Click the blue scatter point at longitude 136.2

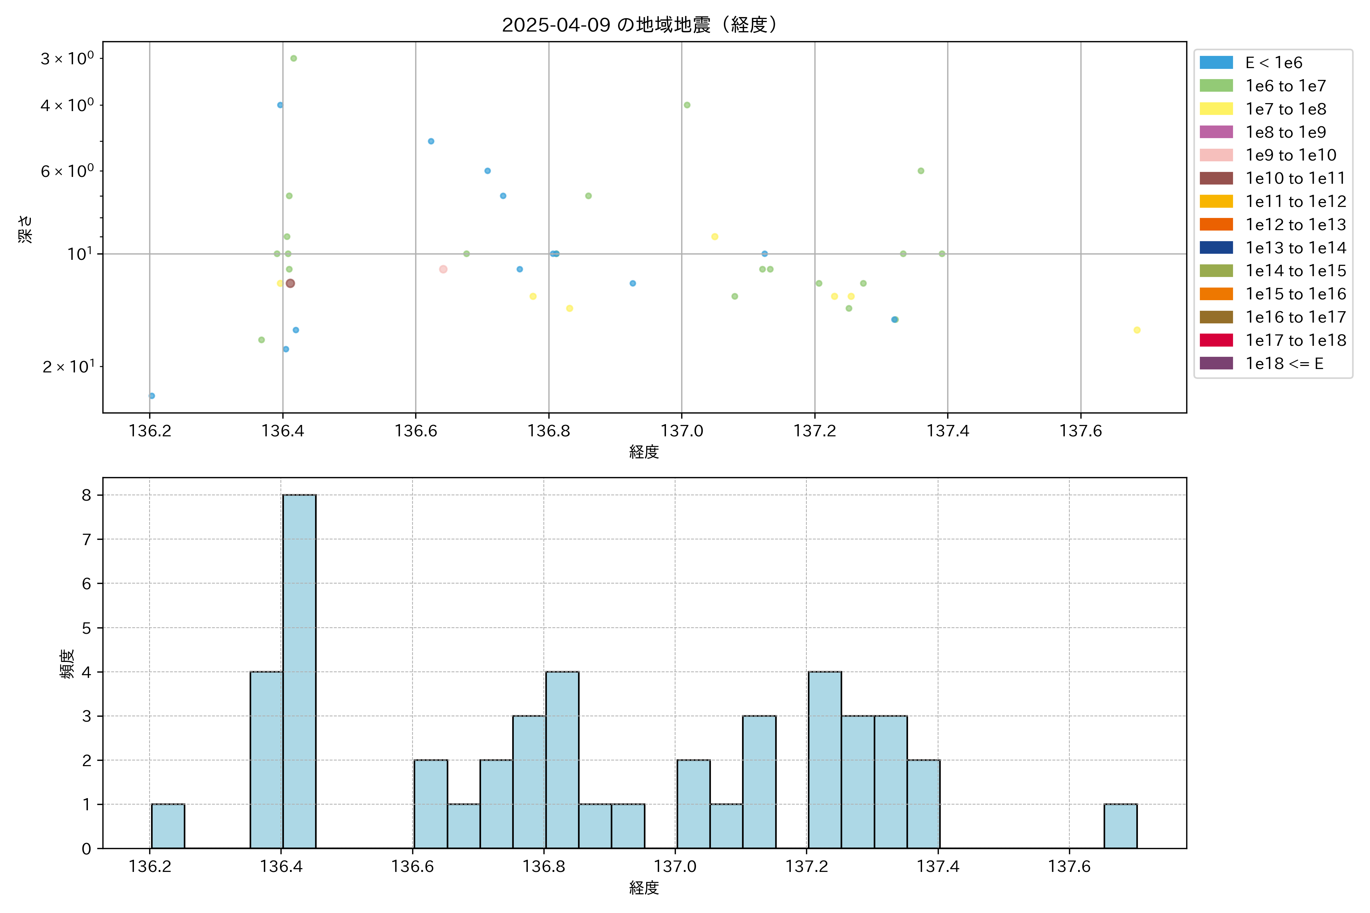click(152, 396)
